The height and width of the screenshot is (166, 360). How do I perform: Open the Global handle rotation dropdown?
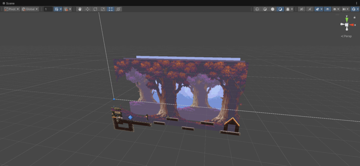(30, 9)
